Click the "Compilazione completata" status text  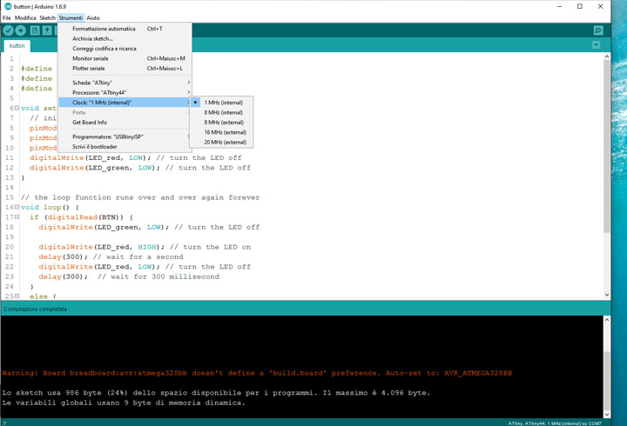tap(35, 309)
